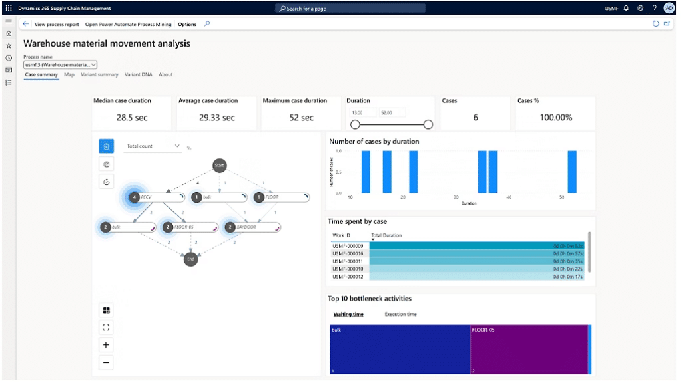Toggle the frequency view button on map
682x383 pixels.
106,146
